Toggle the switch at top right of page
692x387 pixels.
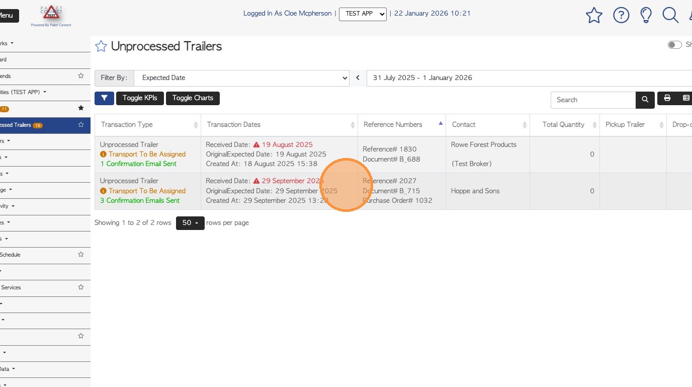click(x=674, y=45)
